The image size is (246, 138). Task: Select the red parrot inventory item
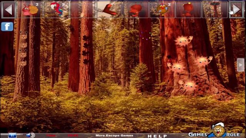57,9
